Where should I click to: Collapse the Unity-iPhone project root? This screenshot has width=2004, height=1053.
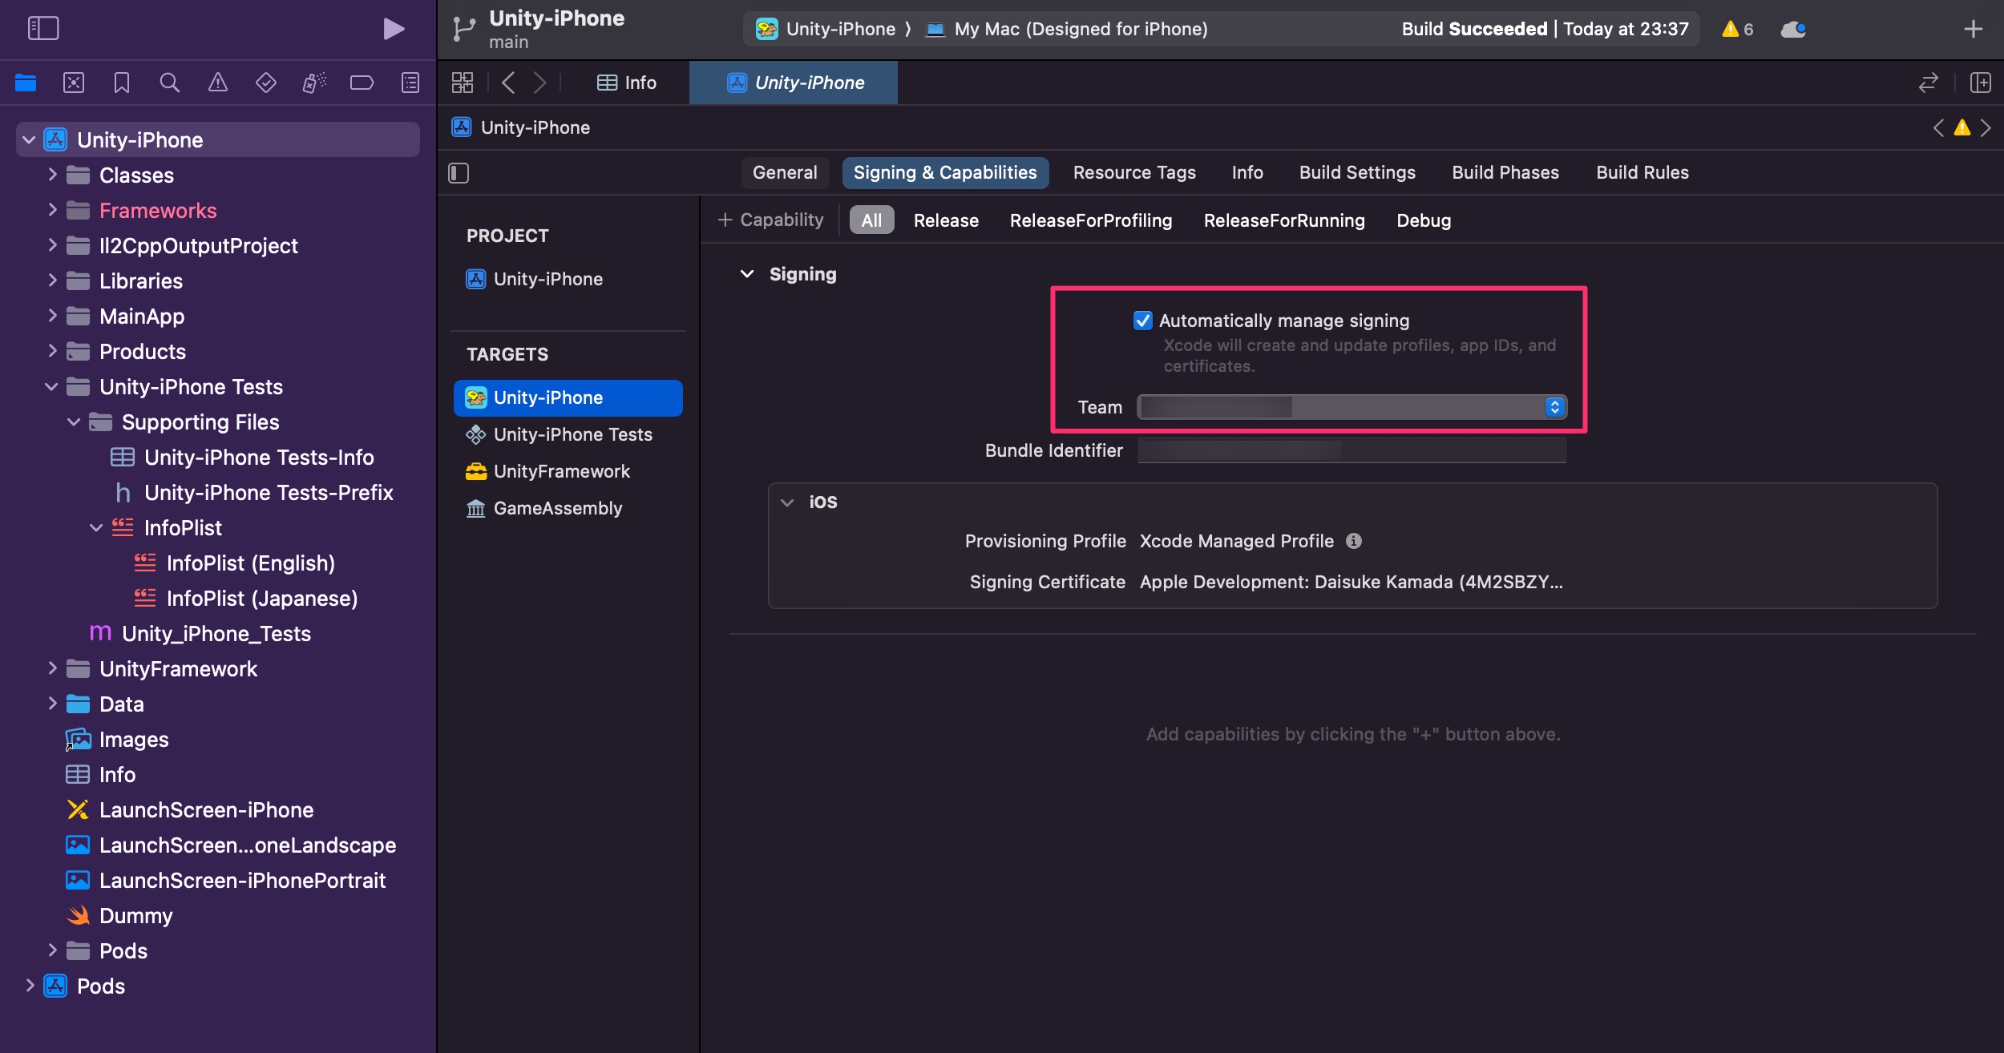[x=29, y=140]
